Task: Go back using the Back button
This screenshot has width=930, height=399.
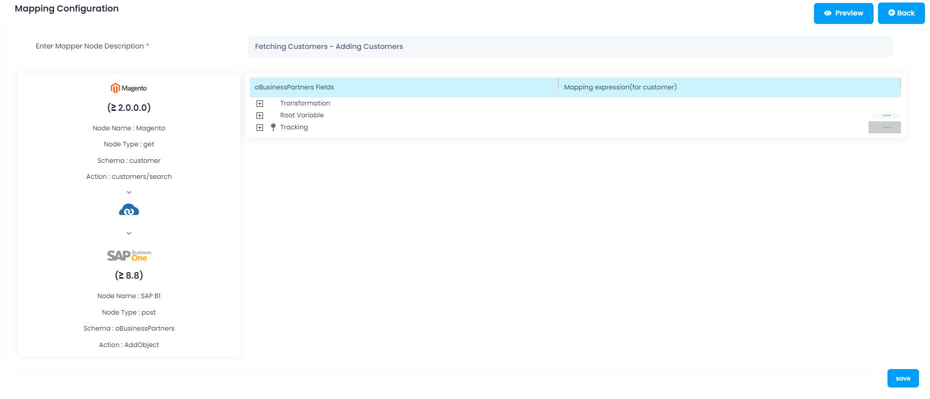Action: (901, 13)
